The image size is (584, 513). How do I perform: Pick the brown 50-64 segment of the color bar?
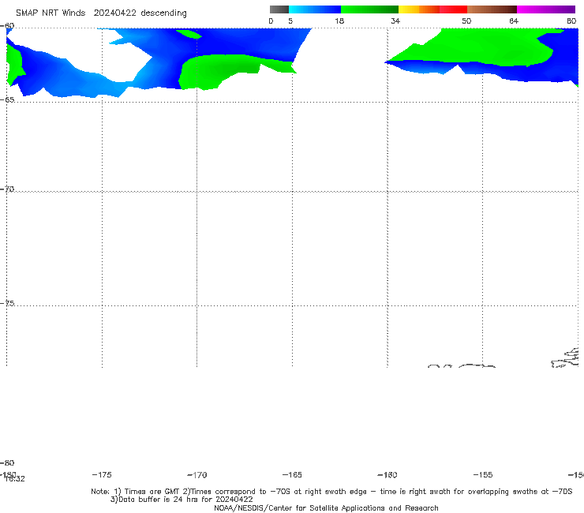coord(492,9)
